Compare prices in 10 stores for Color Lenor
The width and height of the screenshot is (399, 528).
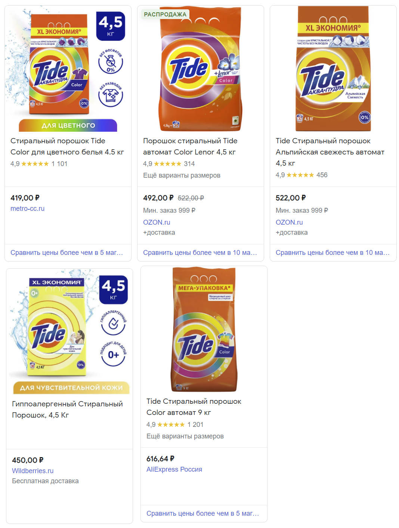click(200, 253)
